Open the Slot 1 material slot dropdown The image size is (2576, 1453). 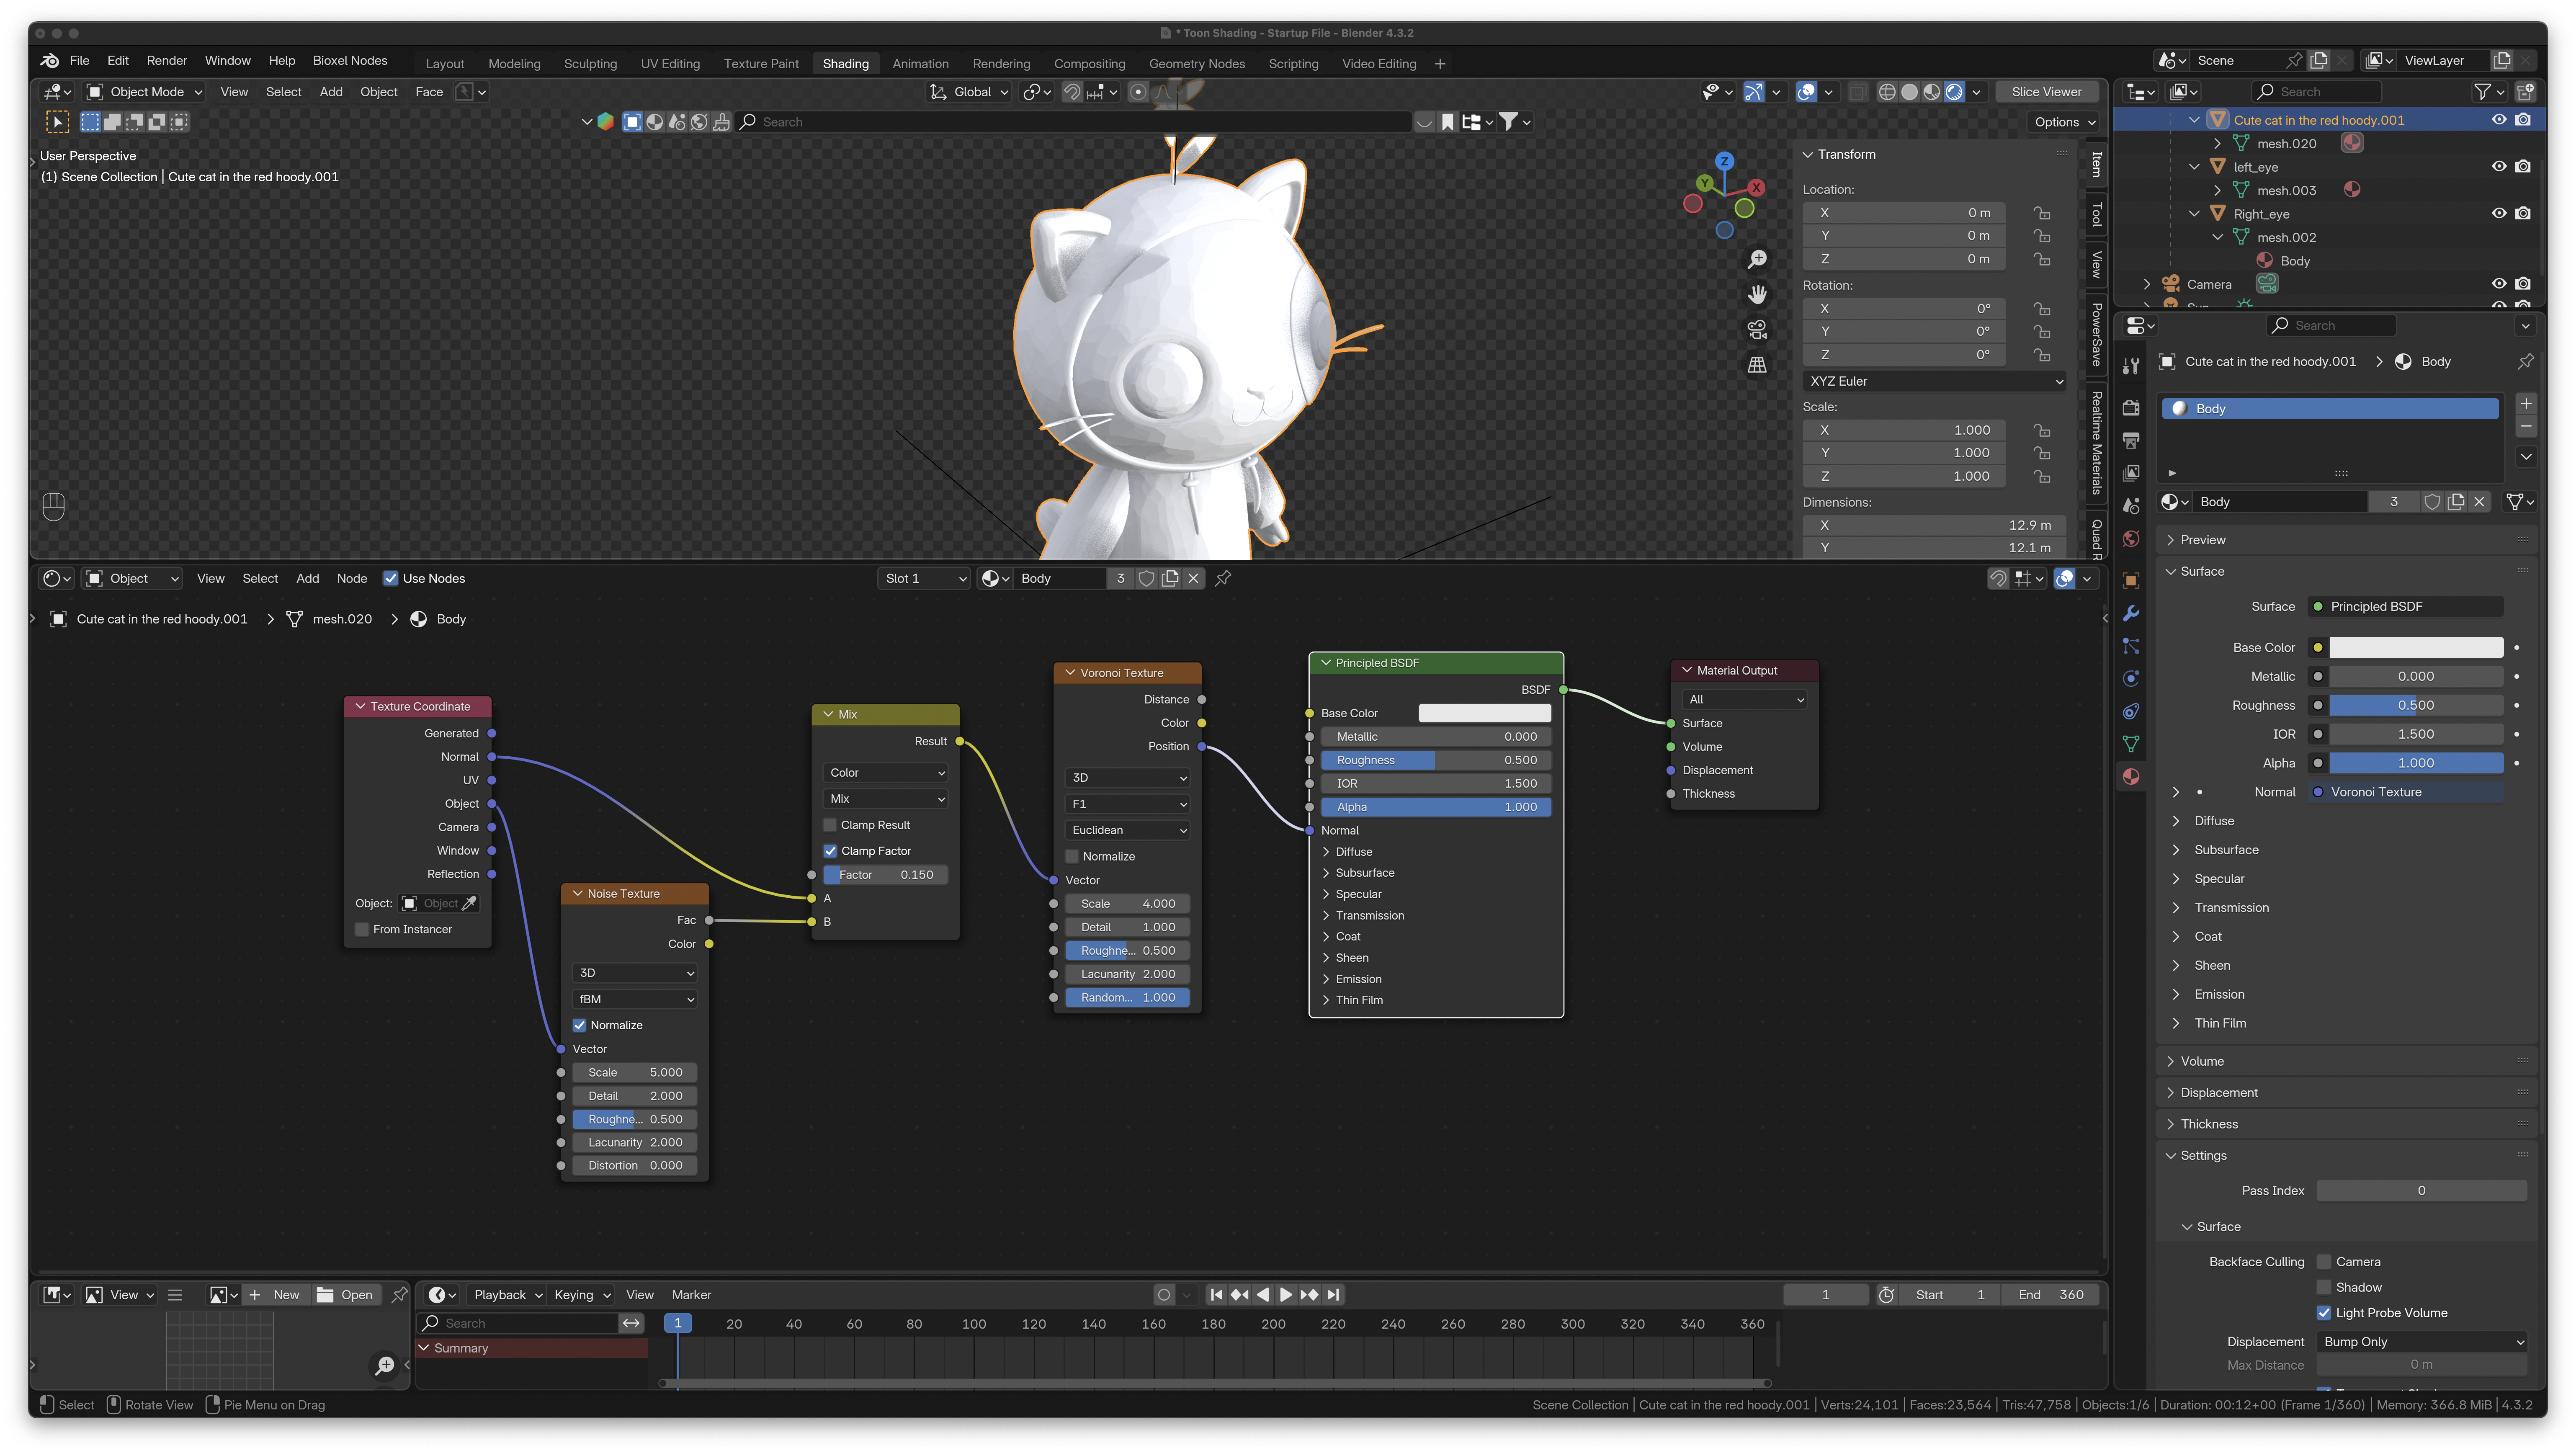pyautogui.click(x=925, y=579)
